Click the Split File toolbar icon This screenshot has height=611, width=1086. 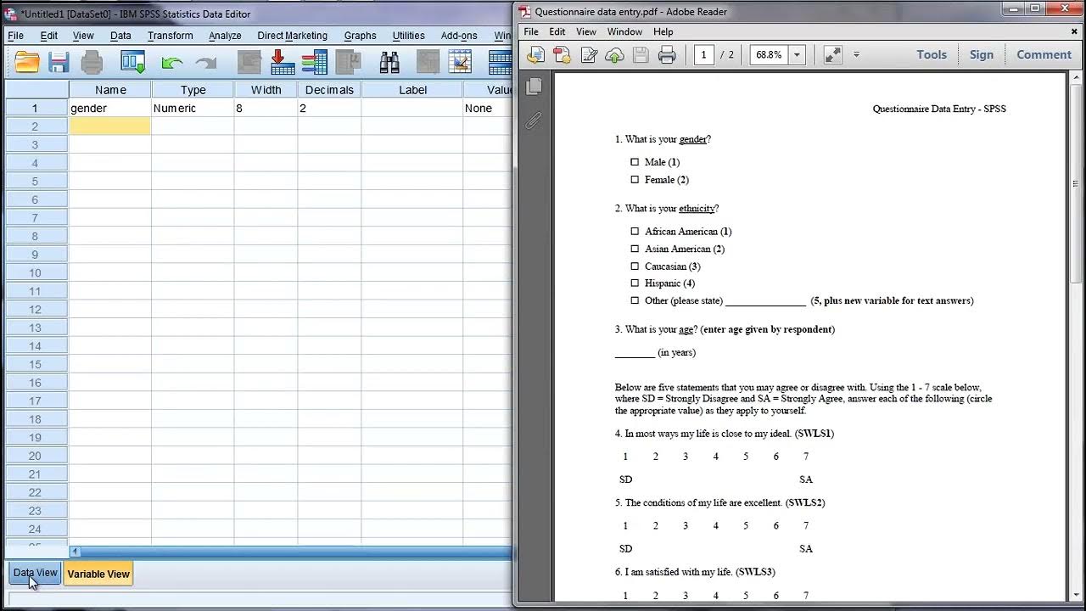[501, 62]
